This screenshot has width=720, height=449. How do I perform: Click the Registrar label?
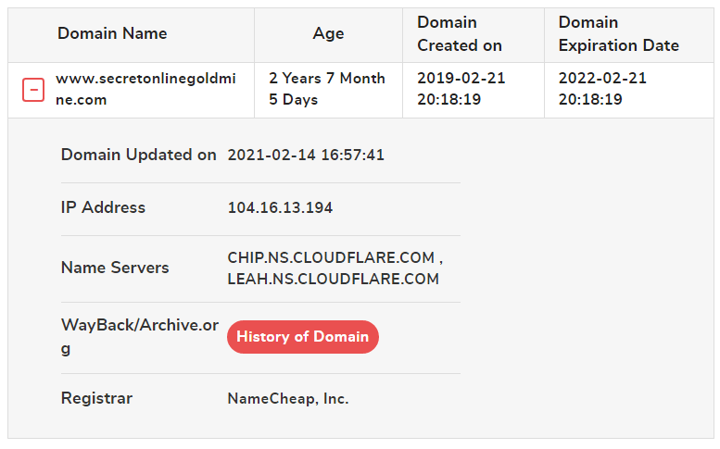coord(97,398)
